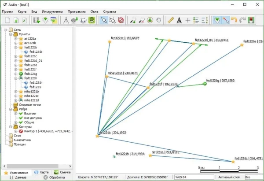264x181 pixels.
Task: Collapse the Пункты tree node
Action: [x=11, y=34]
